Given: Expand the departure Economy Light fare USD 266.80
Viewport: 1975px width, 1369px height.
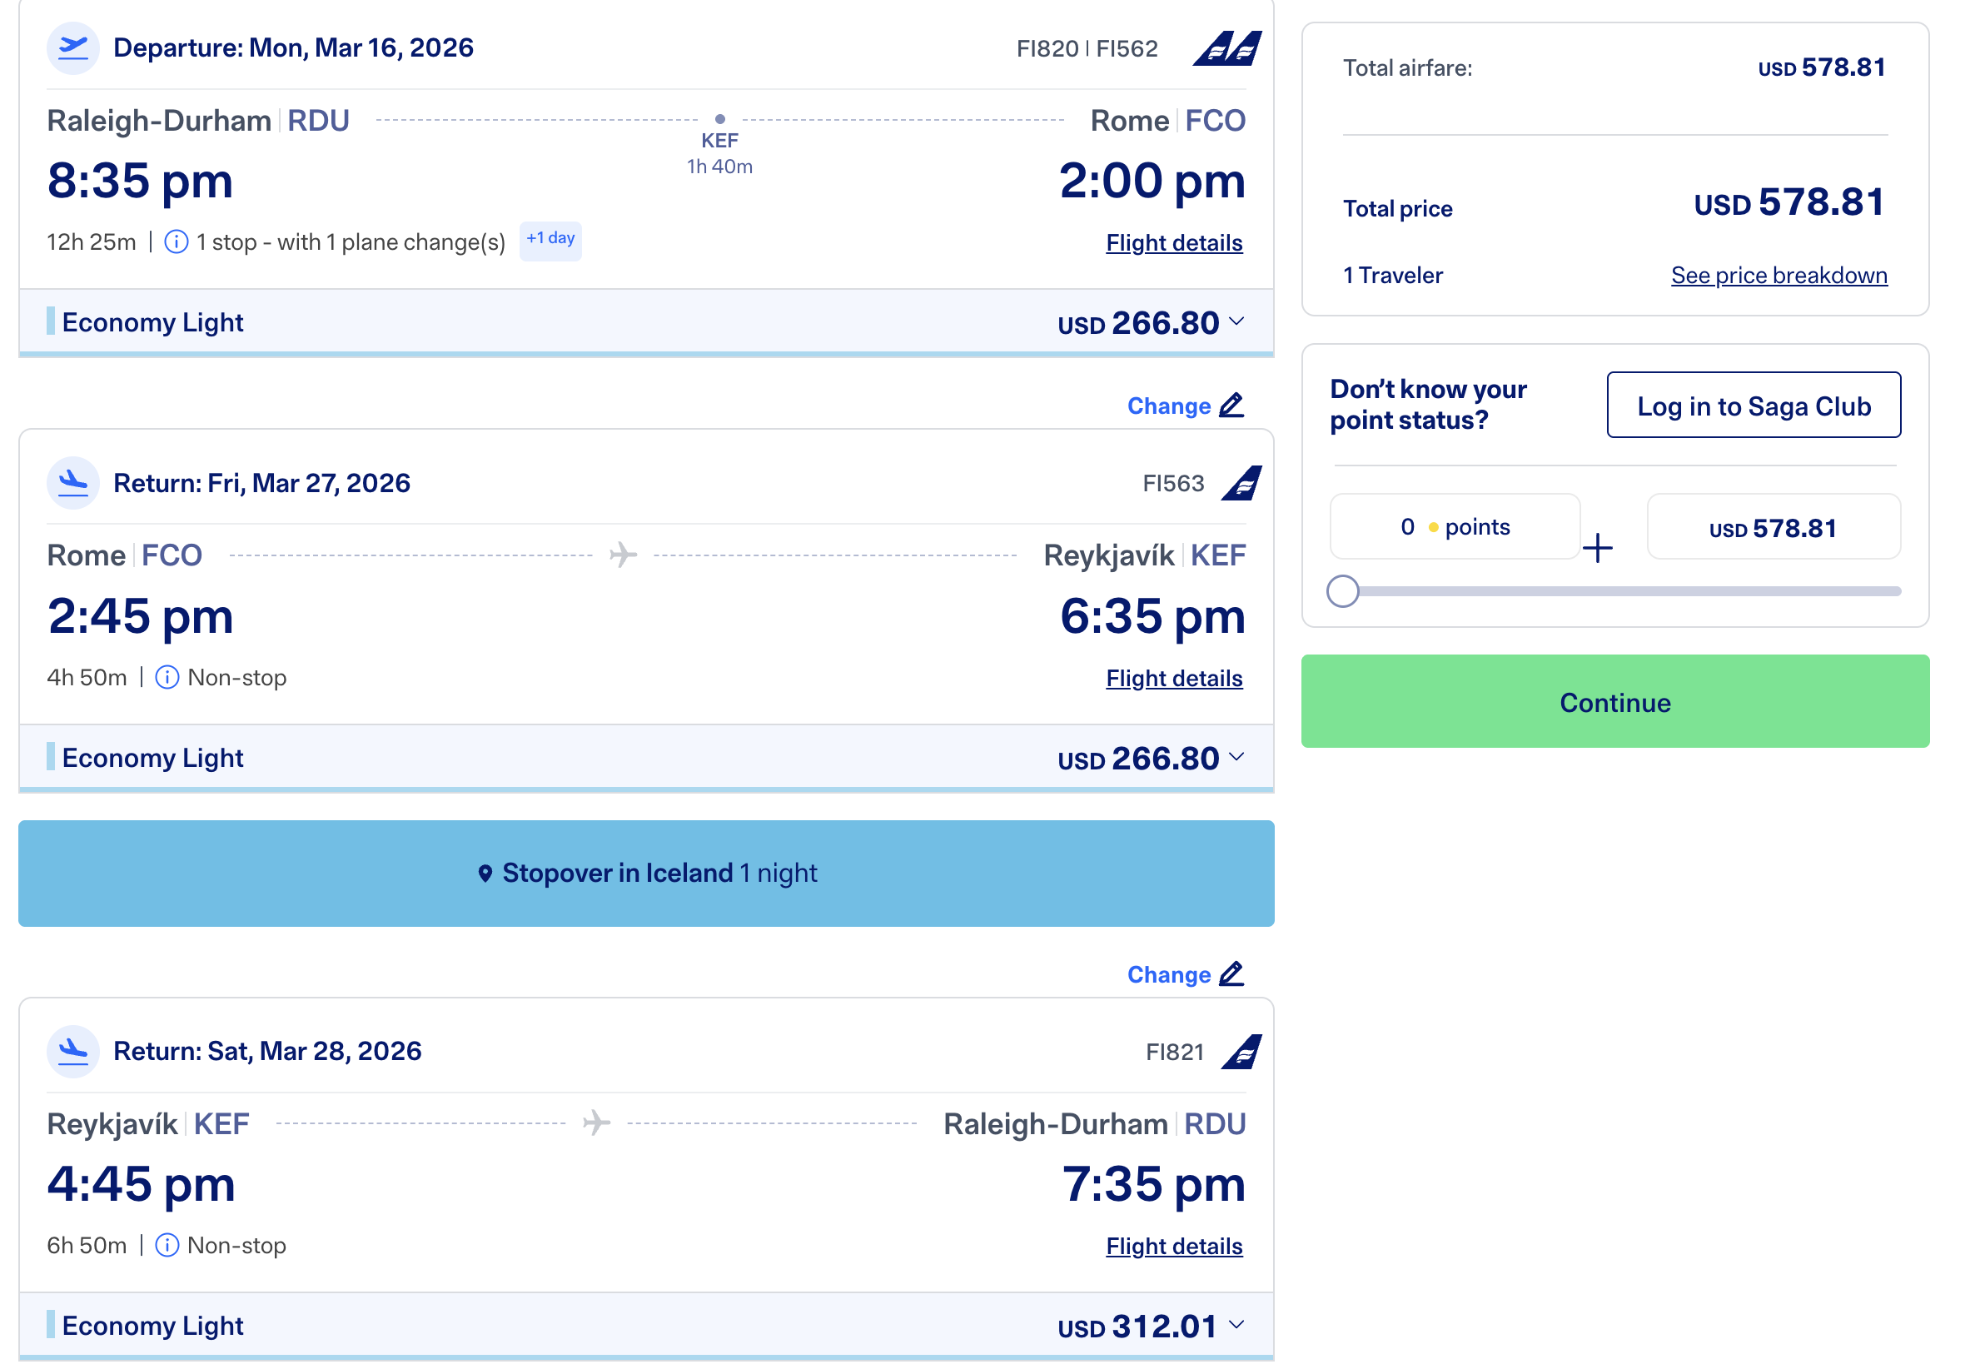Looking at the screenshot, I should coord(1236,321).
